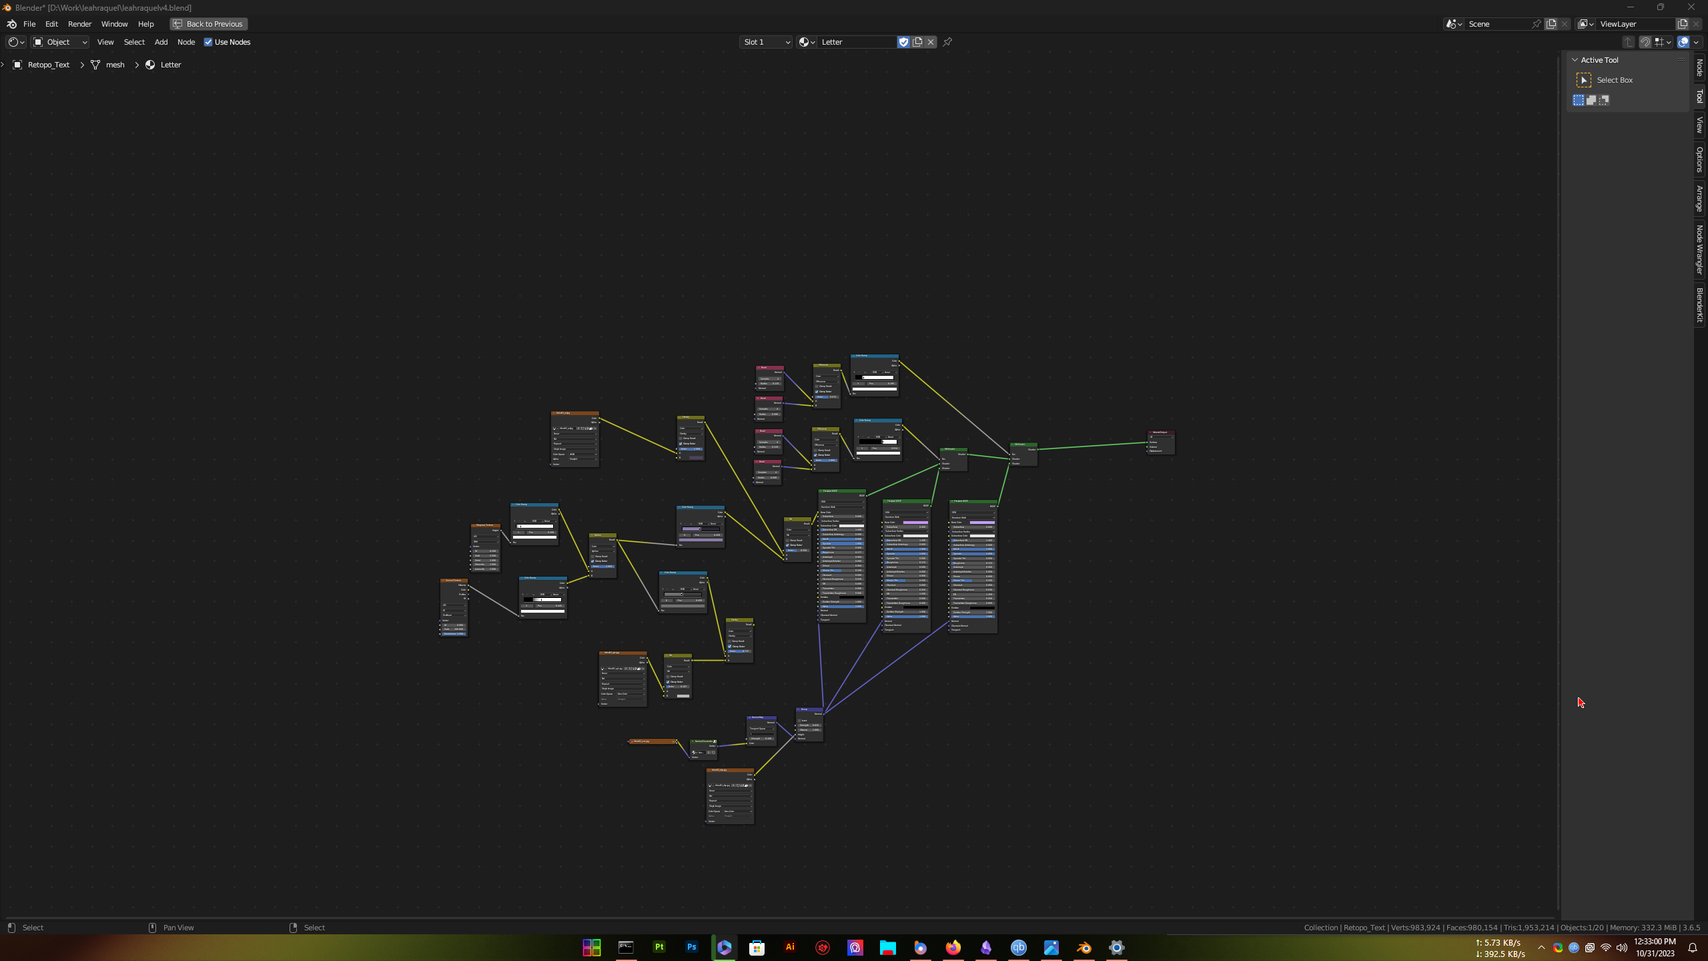Screen dimensions: 1708x961
Task: Open Firefox from the taskbar
Action: point(953,947)
